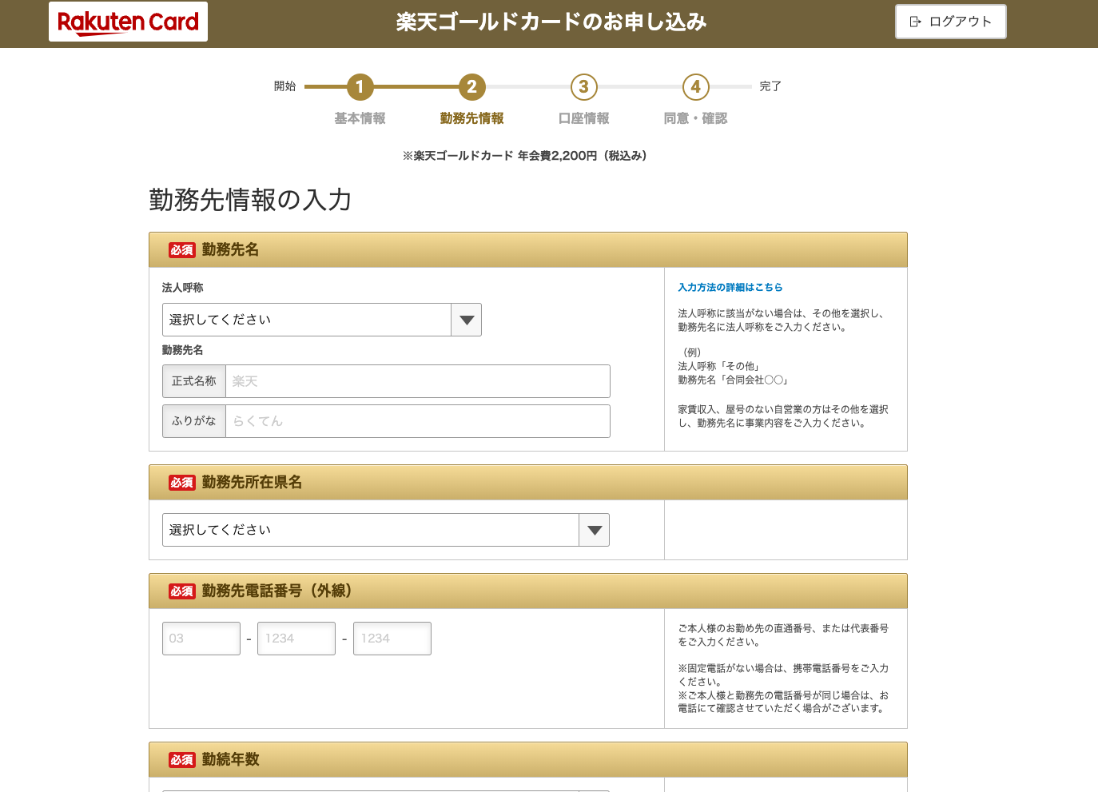Click the prefecture dropdown arrow icon
Image resolution: width=1098 pixels, height=792 pixels.
point(593,529)
